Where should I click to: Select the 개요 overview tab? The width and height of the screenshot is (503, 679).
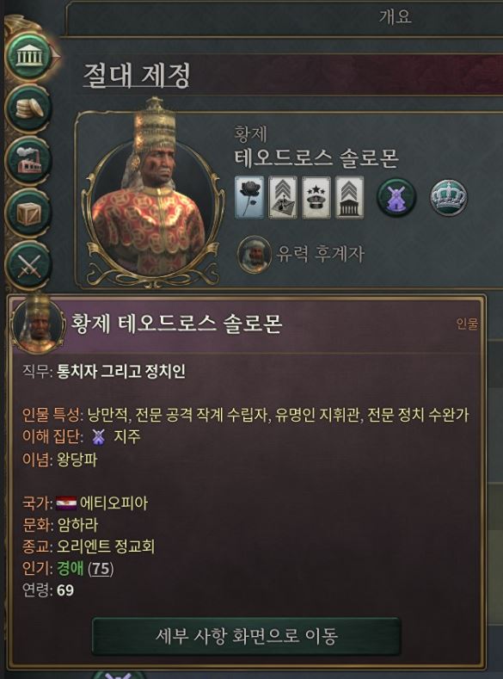click(395, 17)
